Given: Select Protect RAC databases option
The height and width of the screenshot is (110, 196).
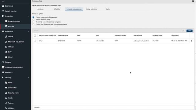Looking at the screenshot, I should point(33,24).
